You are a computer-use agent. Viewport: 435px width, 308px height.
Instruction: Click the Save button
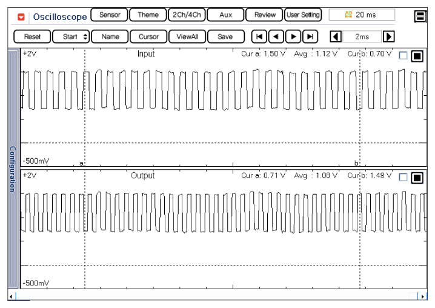tap(226, 36)
